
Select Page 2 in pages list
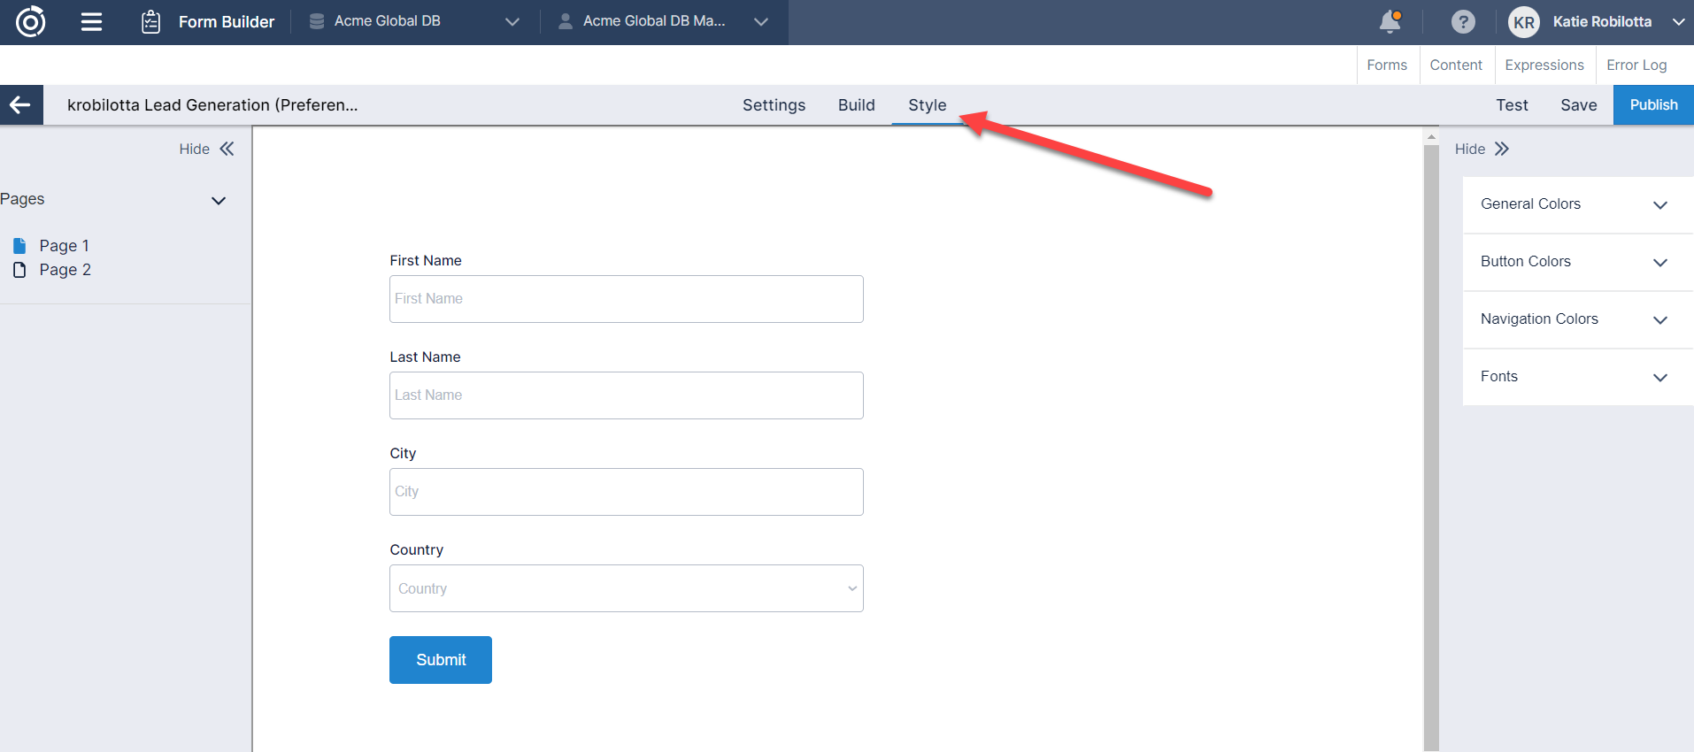[x=65, y=270]
